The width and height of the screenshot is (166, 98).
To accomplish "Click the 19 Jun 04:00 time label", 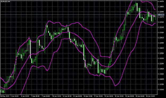I will coord(109,96).
